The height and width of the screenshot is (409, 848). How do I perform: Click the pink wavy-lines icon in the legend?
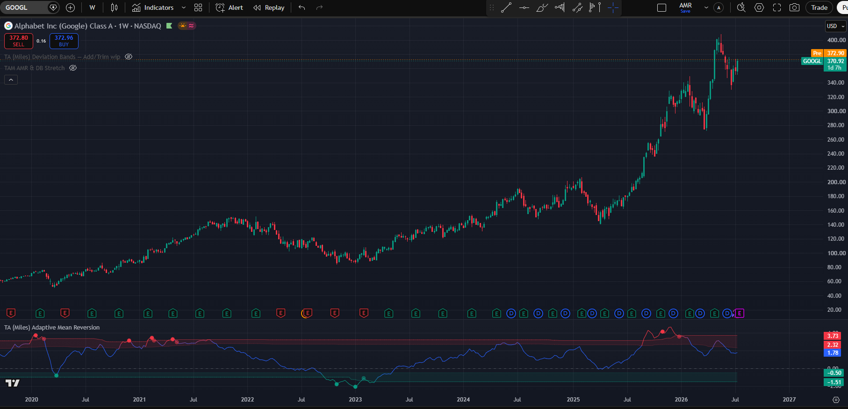click(x=191, y=26)
